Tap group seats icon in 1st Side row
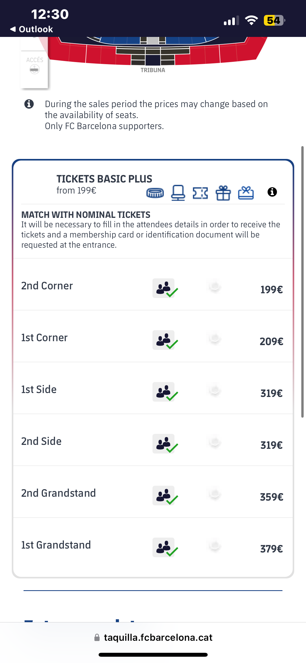This screenshot has height=663, width=306. 164,392
